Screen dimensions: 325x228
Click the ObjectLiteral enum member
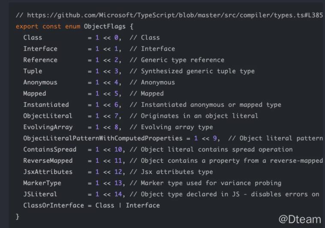click(x=47, y=116)
